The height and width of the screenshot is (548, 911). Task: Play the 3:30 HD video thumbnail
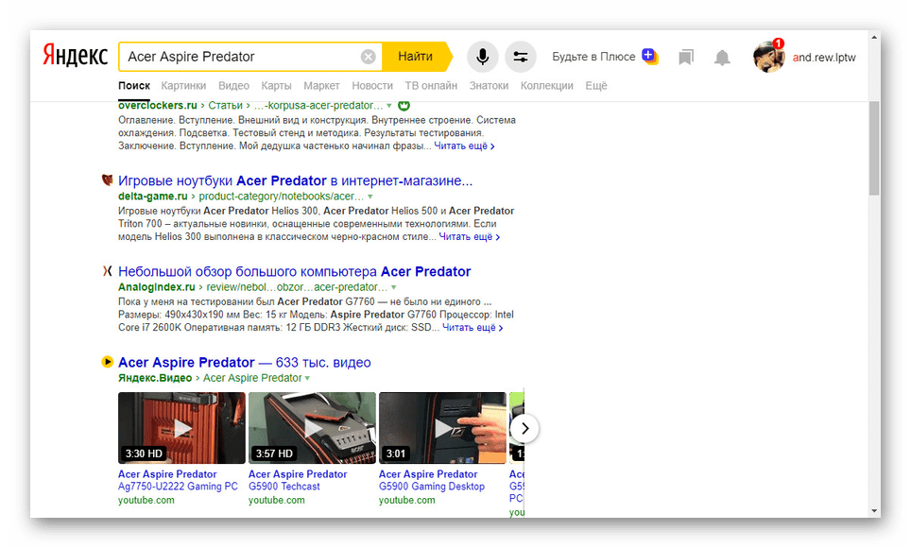click(181, 428)
